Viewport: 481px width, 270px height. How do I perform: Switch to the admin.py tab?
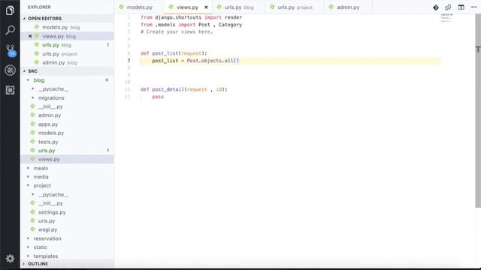pos(348,7)
